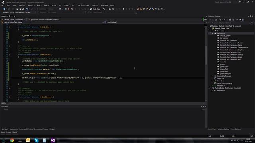Viewport: 255px width, 143px height.
Task: Select GameThumbnail.png in Solution Explorer
Action: pyautogui.click(x=224, y=83)
